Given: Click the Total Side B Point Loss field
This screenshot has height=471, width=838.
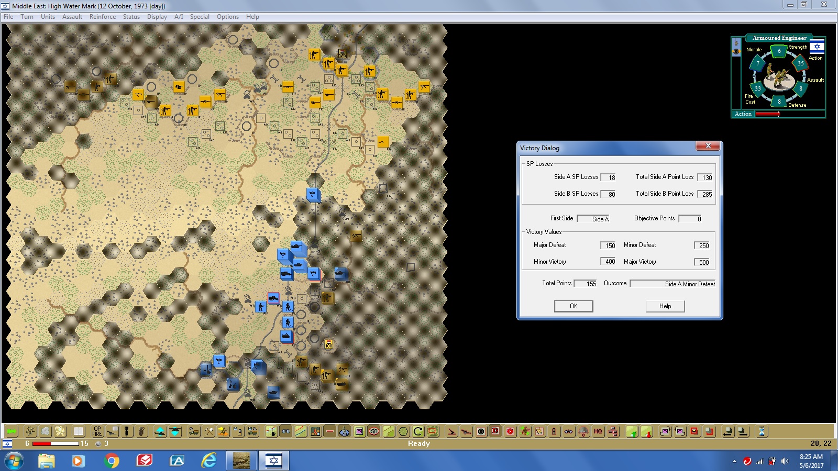Looking at the screenshot, I should (x=705, y=194).
